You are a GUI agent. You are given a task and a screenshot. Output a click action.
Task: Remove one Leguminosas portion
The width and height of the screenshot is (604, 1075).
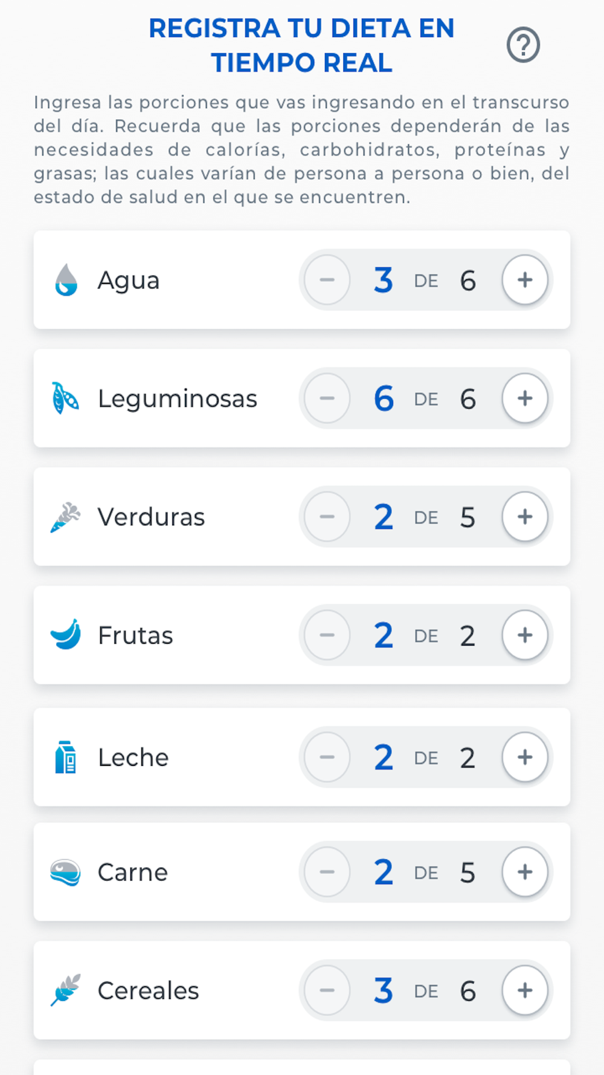pyautogui.click(x=327, y=398)
